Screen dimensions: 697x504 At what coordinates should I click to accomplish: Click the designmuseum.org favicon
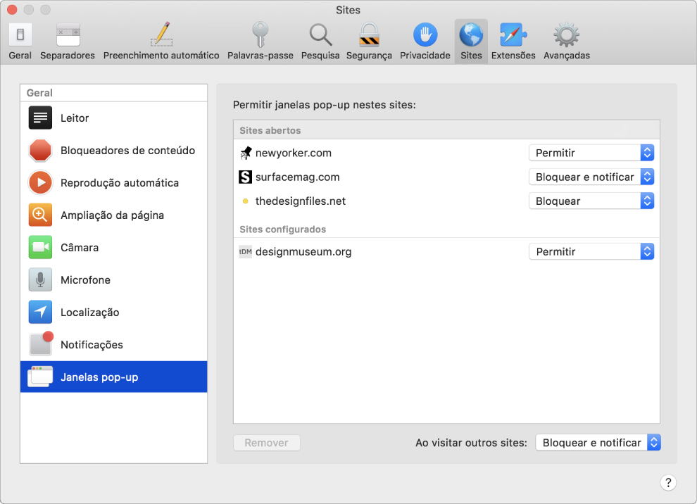(x=246, y=251)
